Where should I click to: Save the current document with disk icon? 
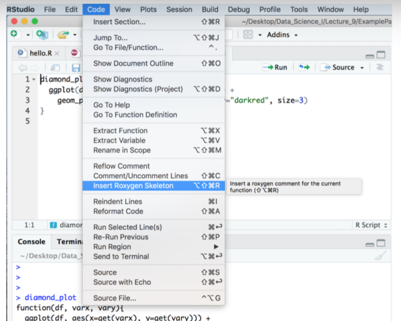[76, 67]
